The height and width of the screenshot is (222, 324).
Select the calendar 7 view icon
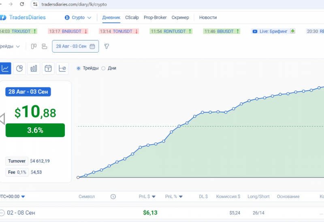point(48,68)
